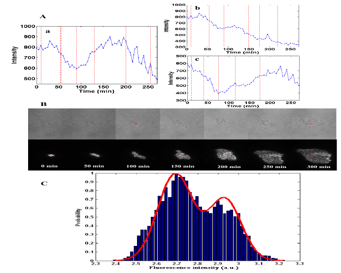This screenshot has height=273, width=341.
Task: Click the "Intensity" y-axis label of plot c
Action: (x=170, y=78)
